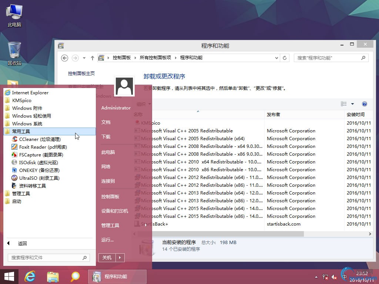Open 此电脑 from Start menu right pane
This screenshot has height=284, width=379.
(108, 152)
